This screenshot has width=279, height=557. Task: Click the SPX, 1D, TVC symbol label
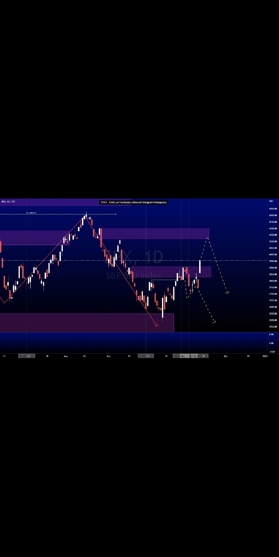click(8, 201)
